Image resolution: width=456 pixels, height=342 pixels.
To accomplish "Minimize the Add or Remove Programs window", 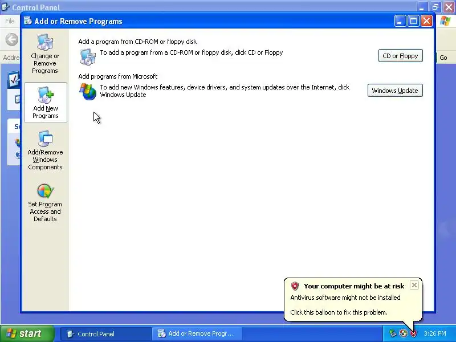I will [400, 21].
